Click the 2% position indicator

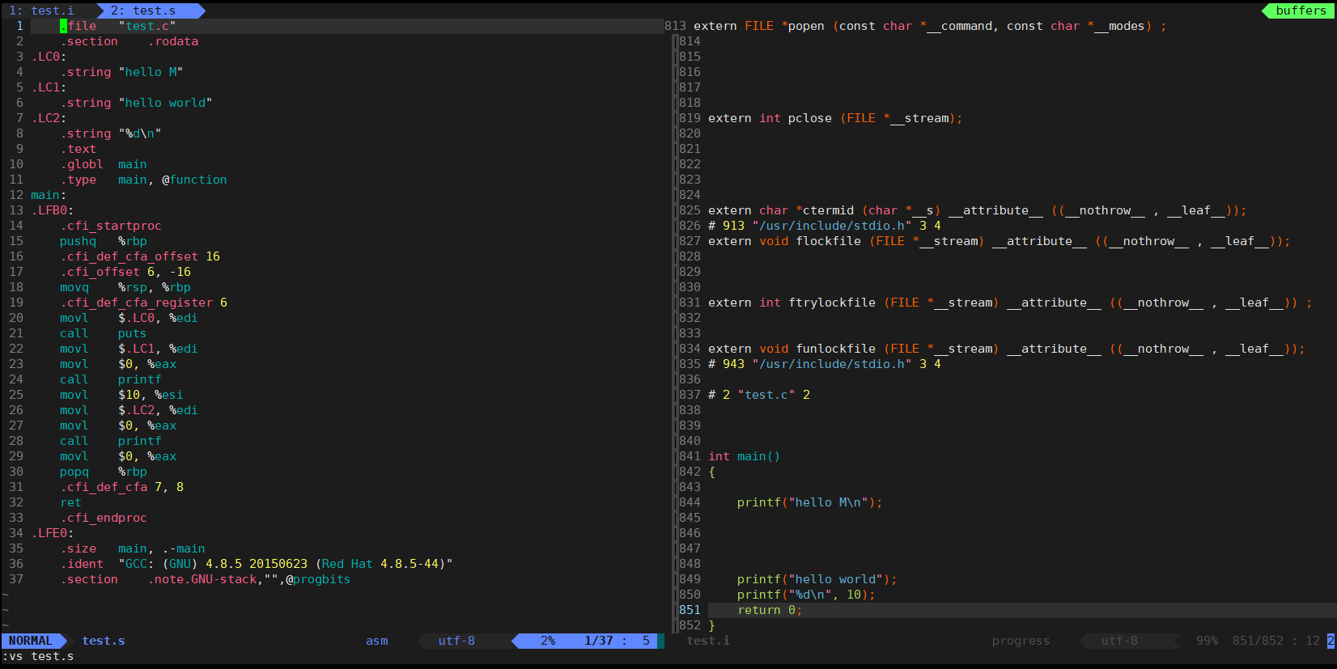click(x=548, y=641)
